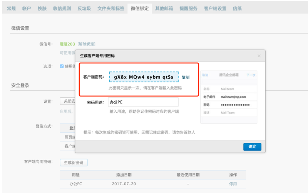
Task: Click 停用 for the 办公PC password
Action: click(233, 184)
